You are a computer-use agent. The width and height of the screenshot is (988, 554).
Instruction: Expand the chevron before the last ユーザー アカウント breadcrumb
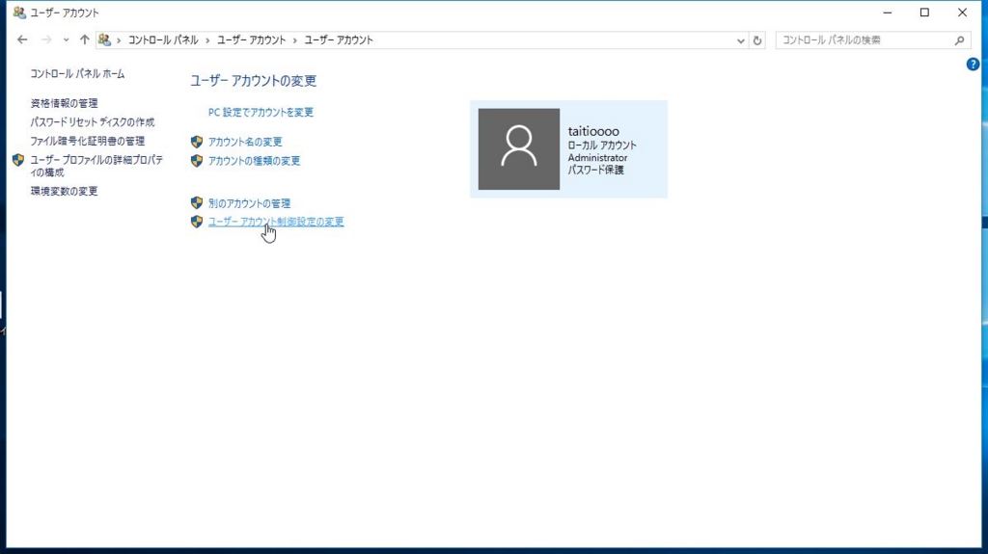point(294,40)
